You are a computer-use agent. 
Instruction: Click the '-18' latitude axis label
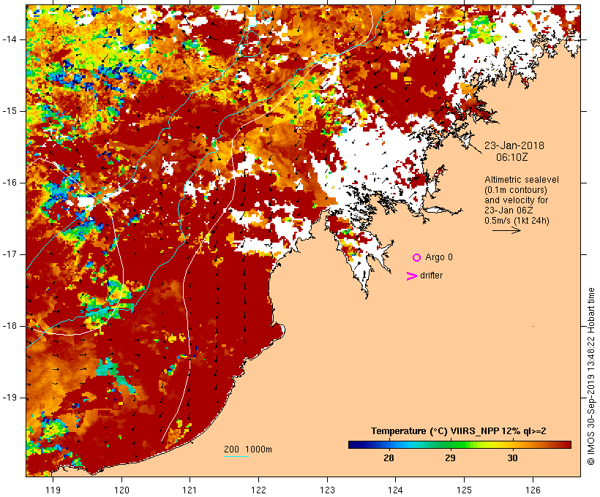coord(9,326)
